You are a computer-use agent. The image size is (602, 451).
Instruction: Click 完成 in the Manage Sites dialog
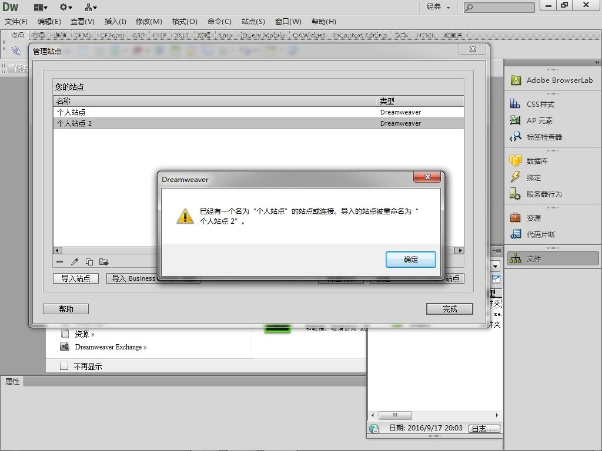pyautogui.click(x=450, y=309)
